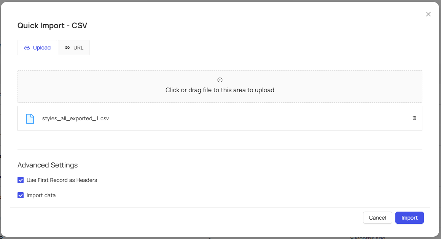Click the chain link icon on URL tab
The image size is (441, 239).
(x=67, y=48)
